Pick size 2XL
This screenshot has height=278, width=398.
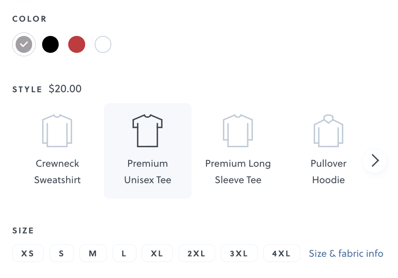pyautogui.click(x=196, y=253)
